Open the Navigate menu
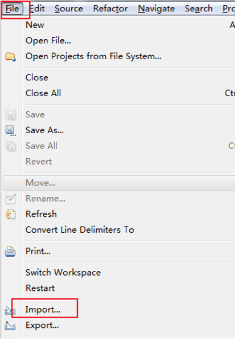 (156, 9)
